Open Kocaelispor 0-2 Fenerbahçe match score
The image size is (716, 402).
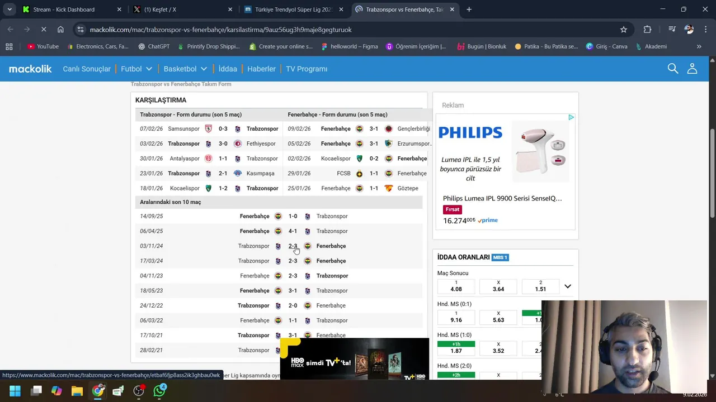[374, 159]
